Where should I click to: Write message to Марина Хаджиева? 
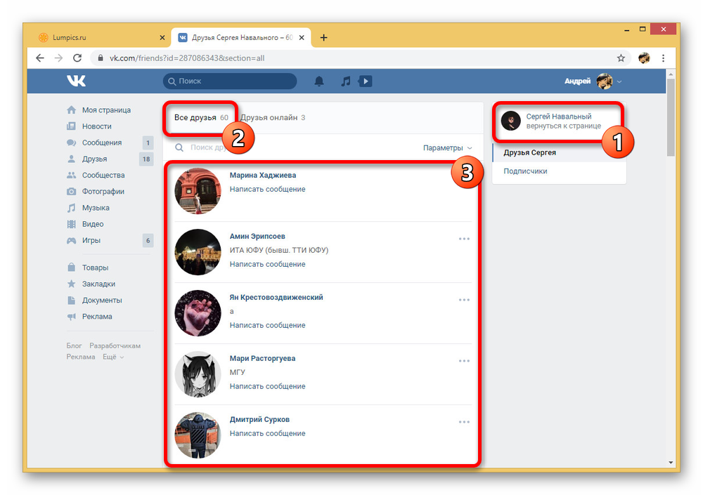pyautogui.click(x=267, y=189)
